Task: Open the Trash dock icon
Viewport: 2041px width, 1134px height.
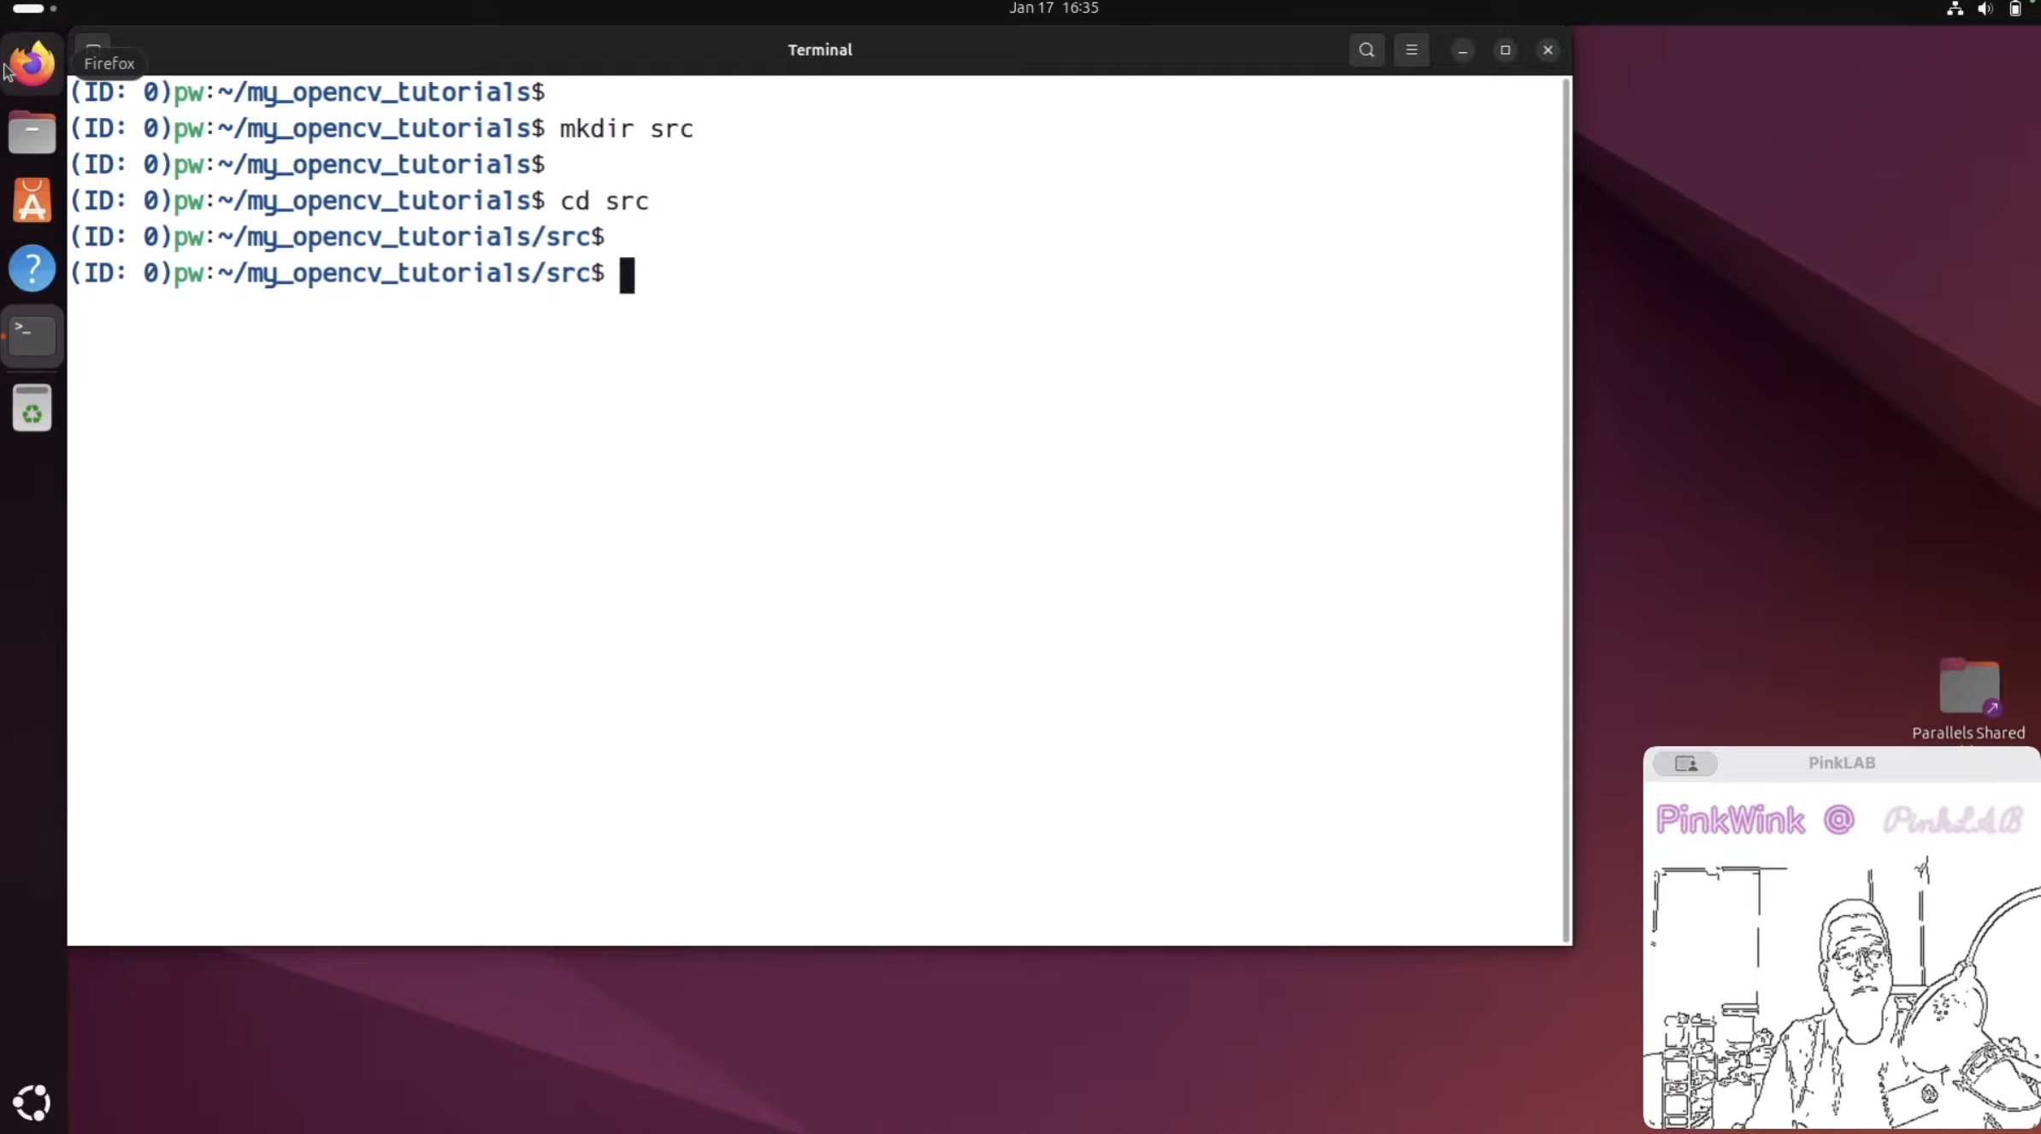Action: [32, 408]
